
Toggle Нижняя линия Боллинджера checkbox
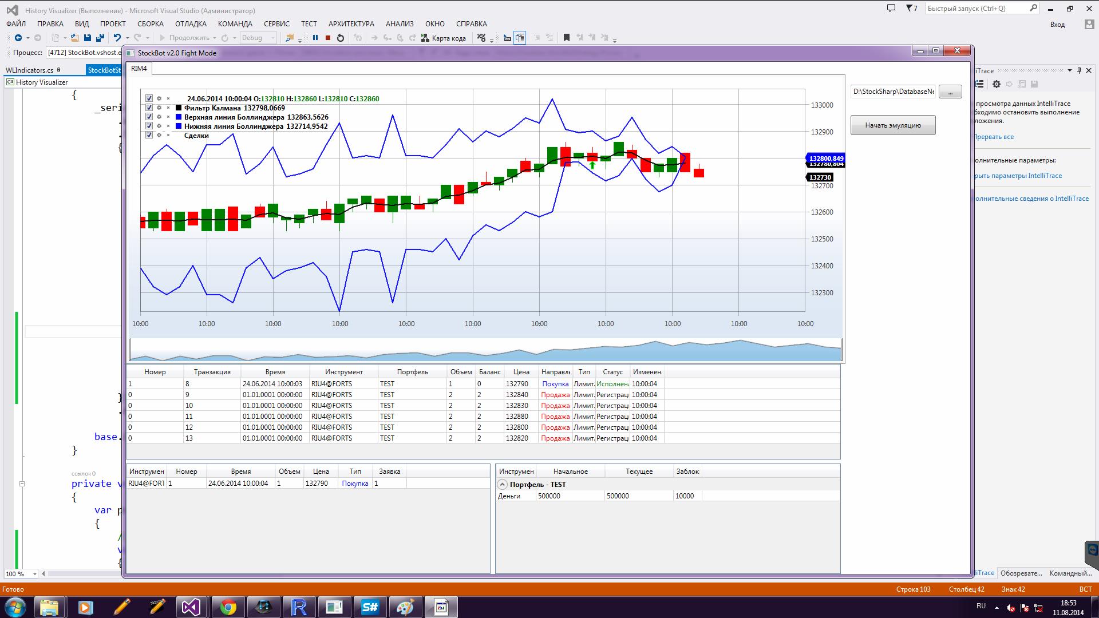tap(149, 126)
